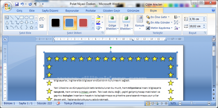The width and height of the screenshot is (218, 108).
Task: Toggle paragraph marks in quick access toolbar
Action: click(36, 4)
